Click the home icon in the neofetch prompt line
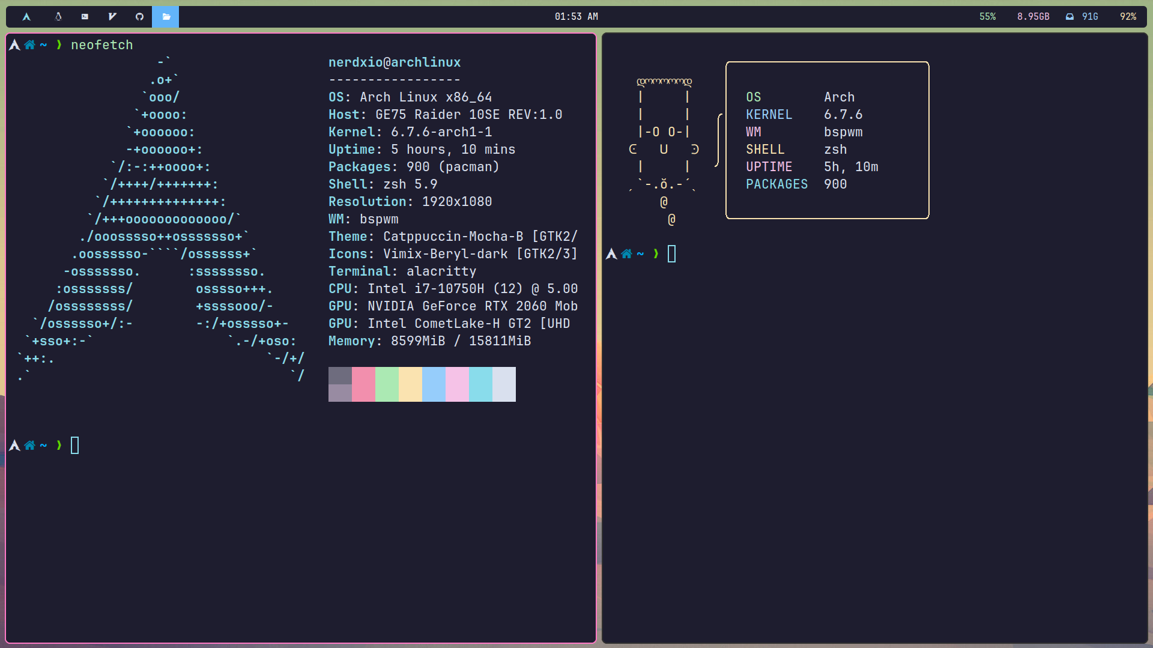The width and height of the screenshot is (1153, 648). coord(29,45)
